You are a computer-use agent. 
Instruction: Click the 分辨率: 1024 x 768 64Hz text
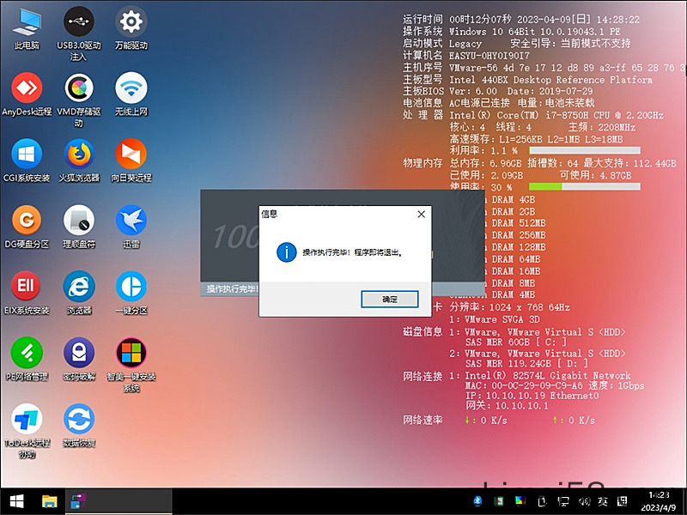509,307
